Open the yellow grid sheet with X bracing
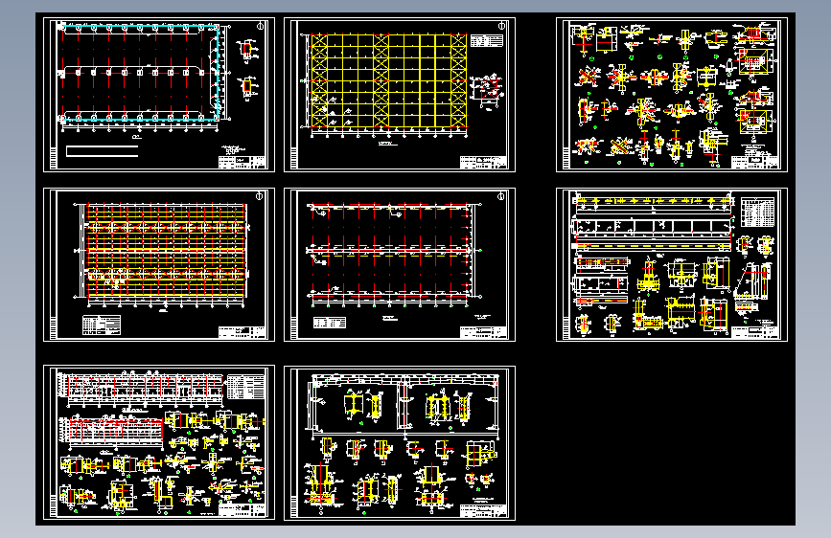The width and height of the screenshot is (831, 538). pos(400,95)
